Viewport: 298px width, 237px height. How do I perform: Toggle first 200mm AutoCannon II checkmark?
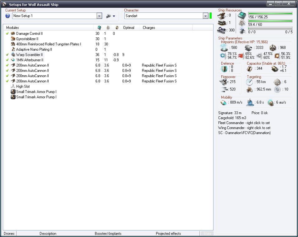pos(7,65)
